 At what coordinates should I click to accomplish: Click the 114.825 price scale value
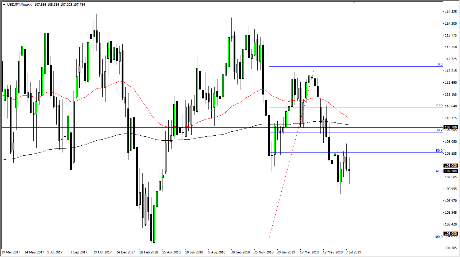tap(451, 12)
